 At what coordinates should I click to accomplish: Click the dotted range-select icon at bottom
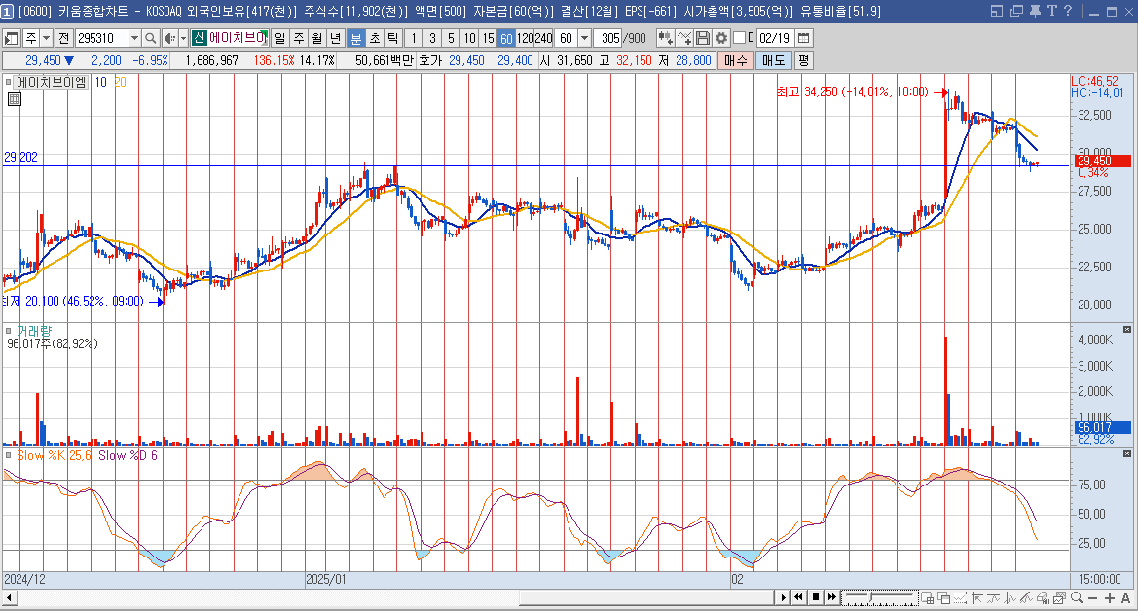click(x=960, y=598)
